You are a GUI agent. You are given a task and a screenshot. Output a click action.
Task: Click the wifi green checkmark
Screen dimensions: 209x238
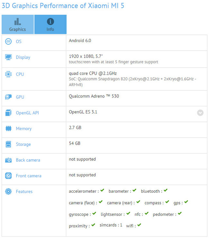pyautogui.click(x=139, y=225)
